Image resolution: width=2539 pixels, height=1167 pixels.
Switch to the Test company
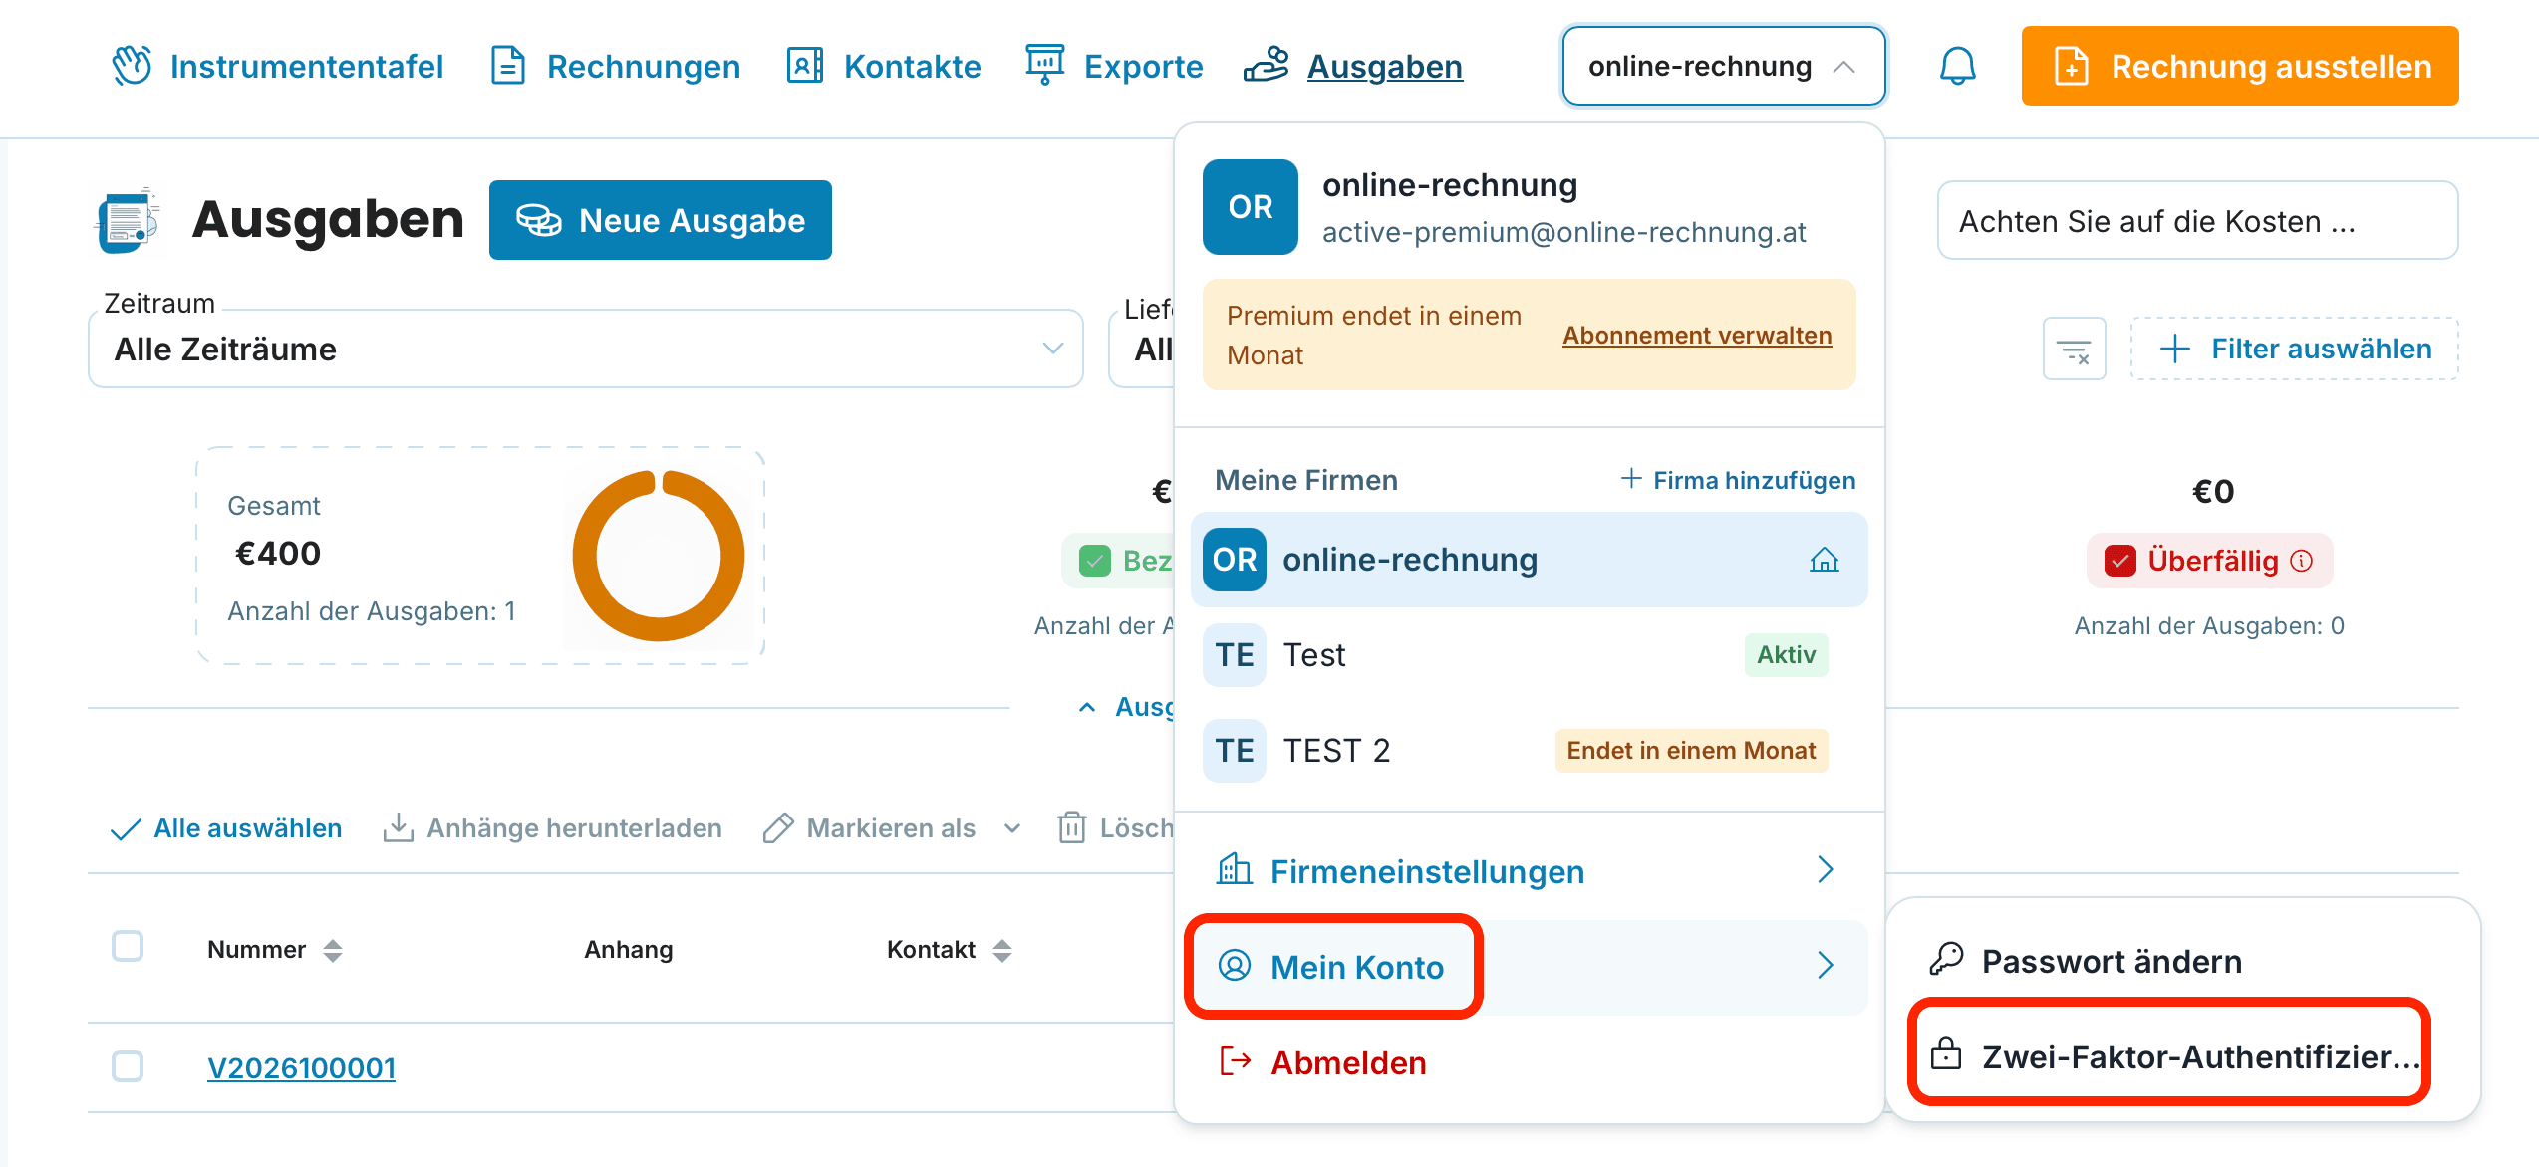(1530, 655)
